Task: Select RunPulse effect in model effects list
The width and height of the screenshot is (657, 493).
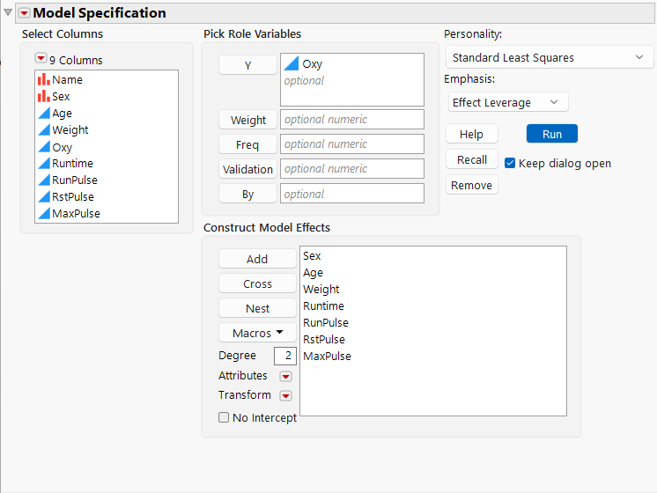Action: tap(433, 322)
